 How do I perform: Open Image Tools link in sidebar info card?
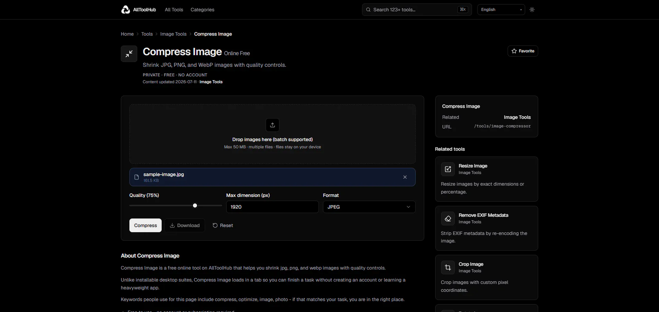tap(517, 117)
